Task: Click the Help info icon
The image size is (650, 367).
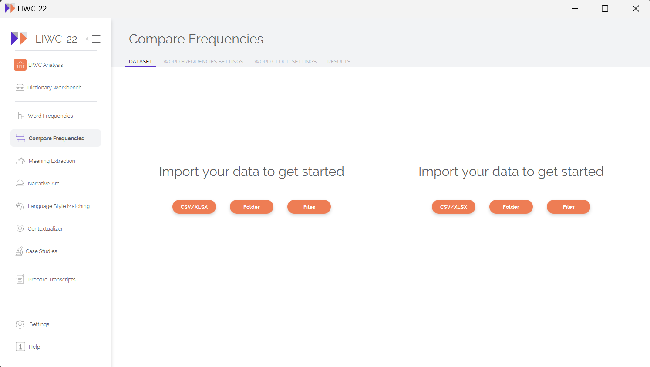Action: (x=20, y=347)
